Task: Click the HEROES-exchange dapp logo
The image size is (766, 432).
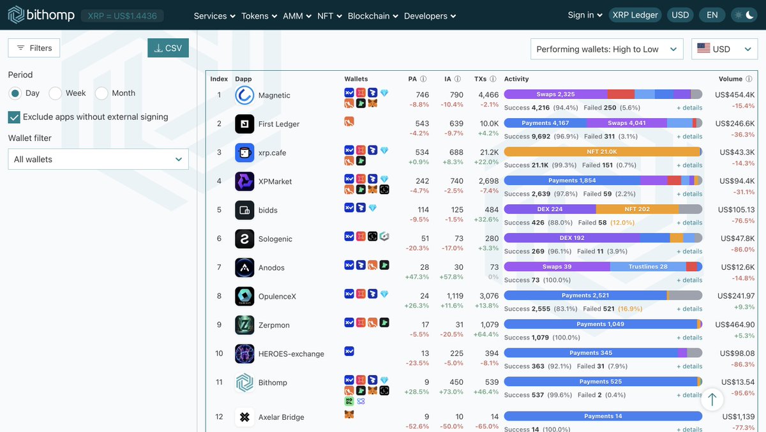Action: [244, 354]
